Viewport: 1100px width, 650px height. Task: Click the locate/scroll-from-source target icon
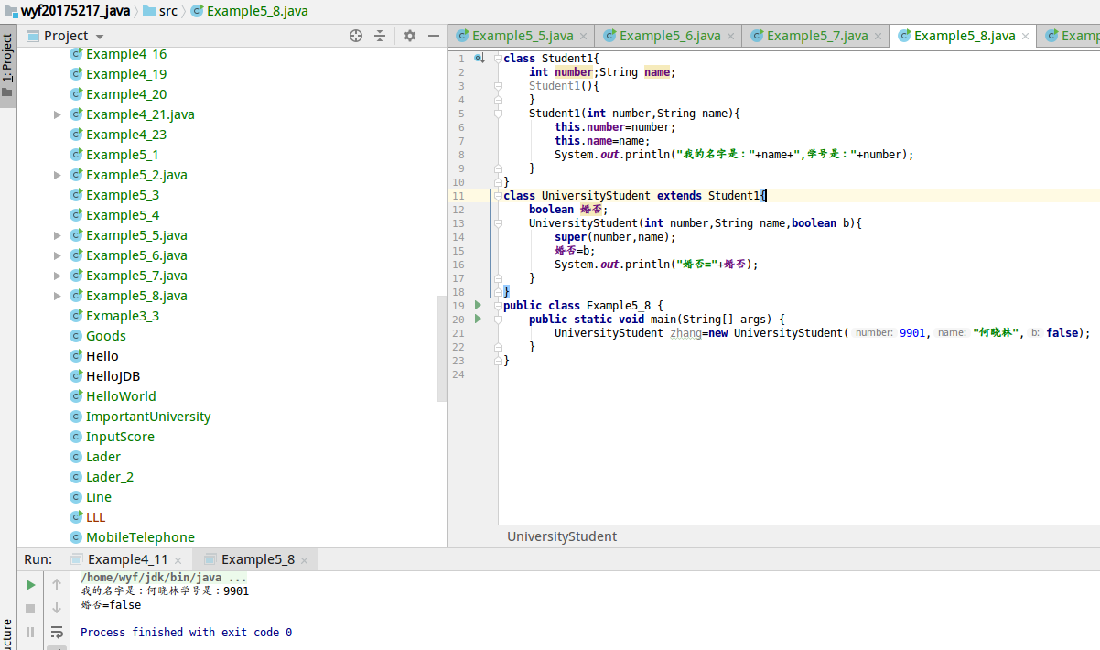(357, 36)
